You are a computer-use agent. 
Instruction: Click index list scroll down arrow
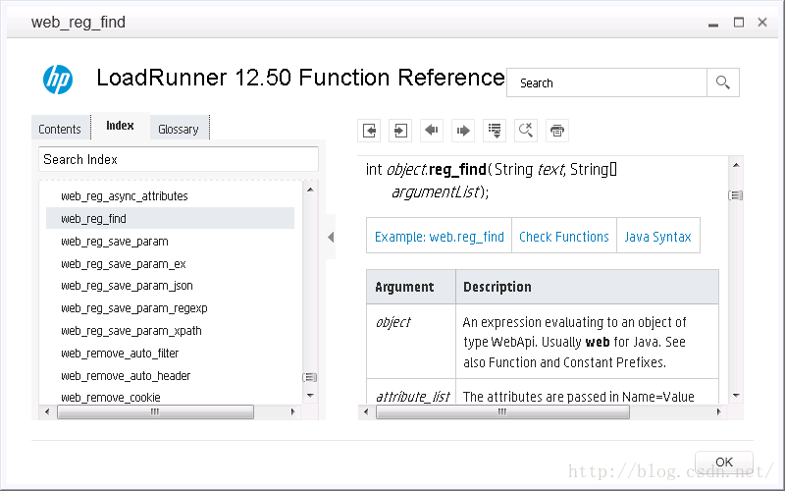(310, 396)
